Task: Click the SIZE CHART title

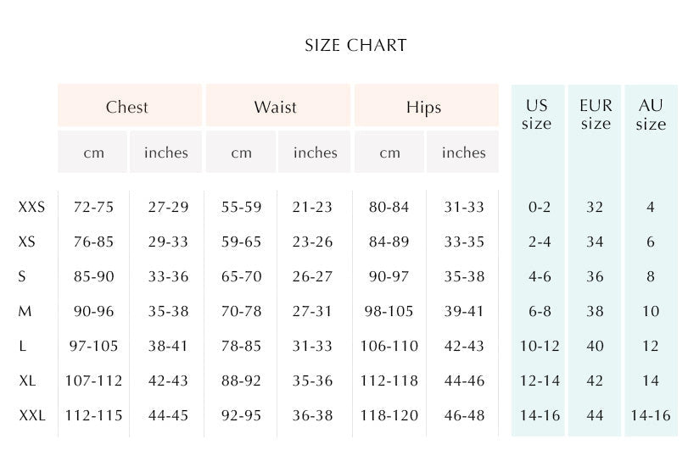Action: 355,46
